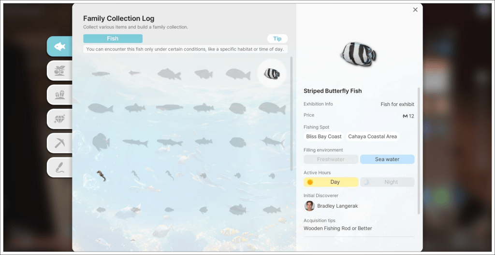The image size is (495, 255).
Task: Toggle the Sea water environment option
Action: [x=387, y=160]
